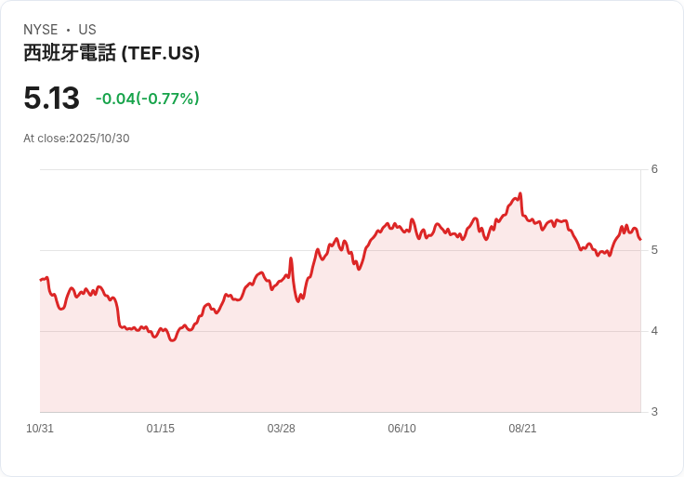
Task: Click the sharp spike above the 03/28 date
Action: click(x=291, y=258)
